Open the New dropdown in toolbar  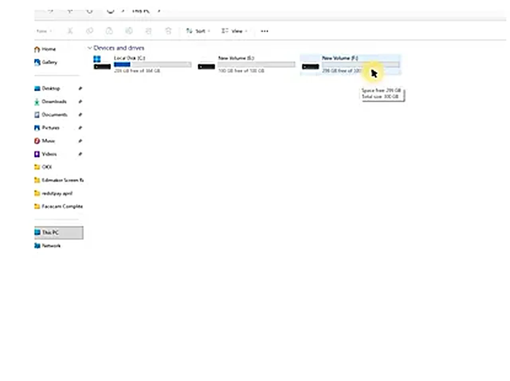(44, 31)
